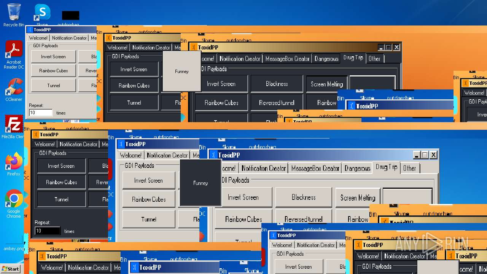Click Tunnel in light window beside dark Funney button
The width and height of the screenshot is (487, 274).
pos(149,219)
